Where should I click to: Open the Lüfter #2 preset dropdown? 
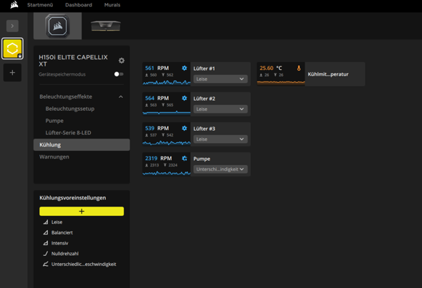(x=220, y=109)
